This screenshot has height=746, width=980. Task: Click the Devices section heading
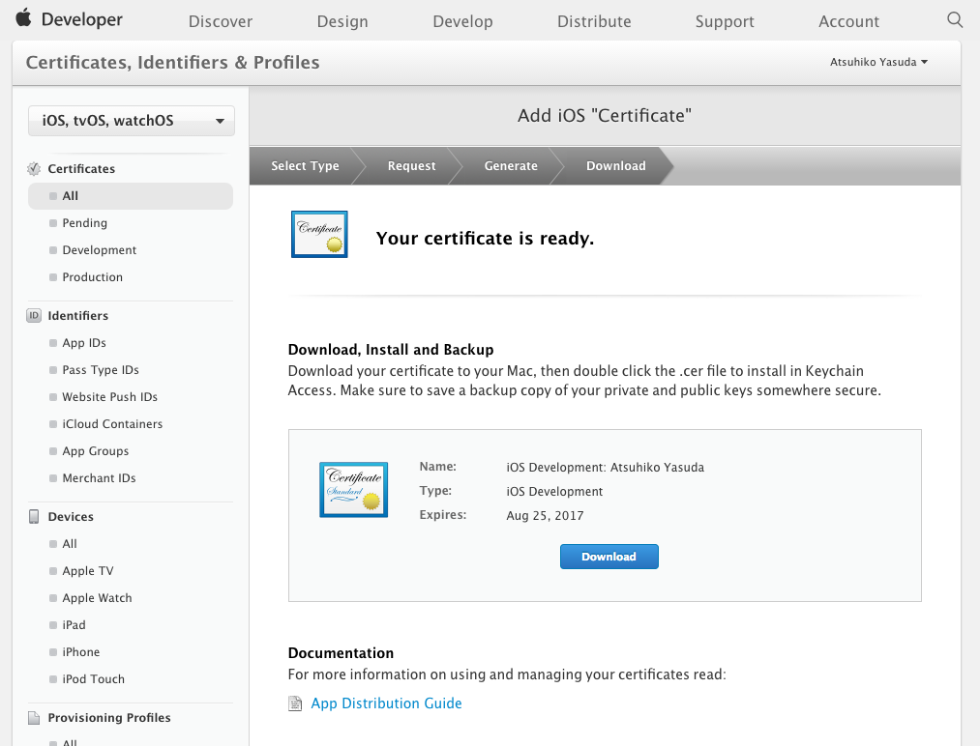pos(71,517)
